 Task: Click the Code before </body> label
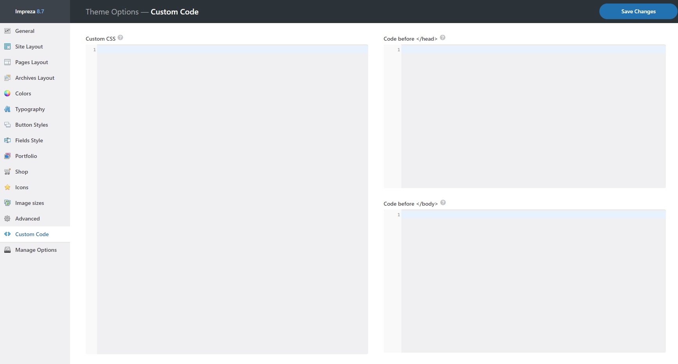click(411, 204)
